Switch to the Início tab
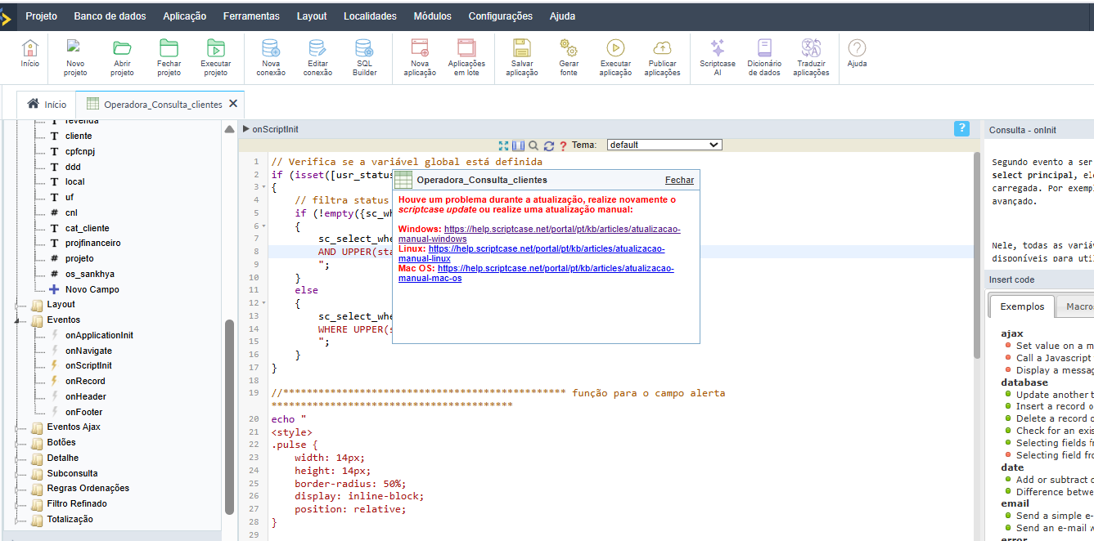 tap(47, 105)
